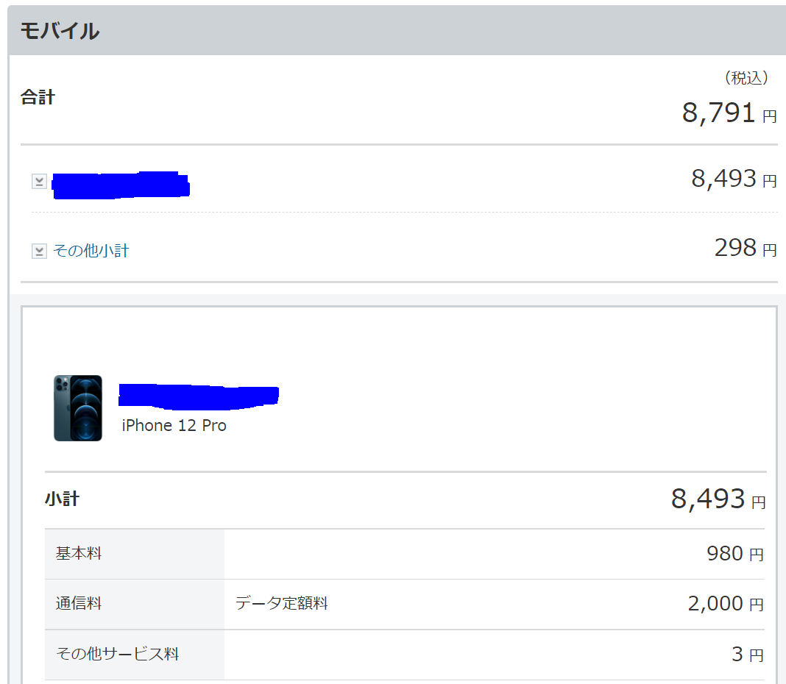Click the (税込) tax-included note

click(x=746, y=78)
